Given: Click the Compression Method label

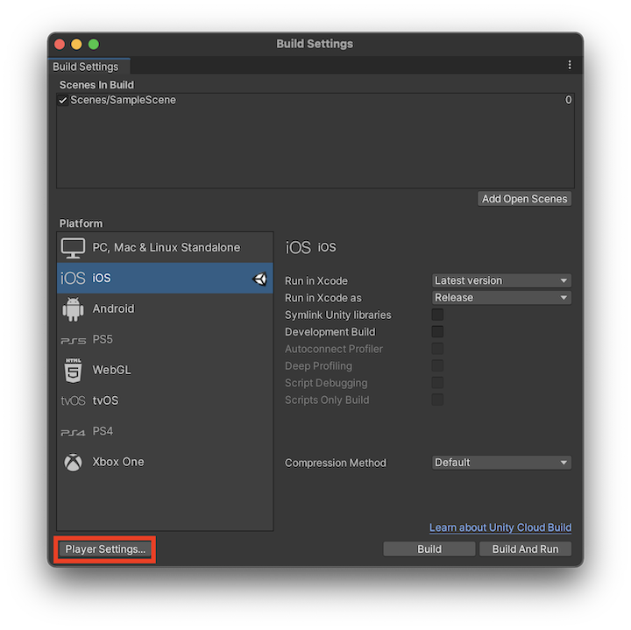Looking at the screenshot, I should 336,463.
